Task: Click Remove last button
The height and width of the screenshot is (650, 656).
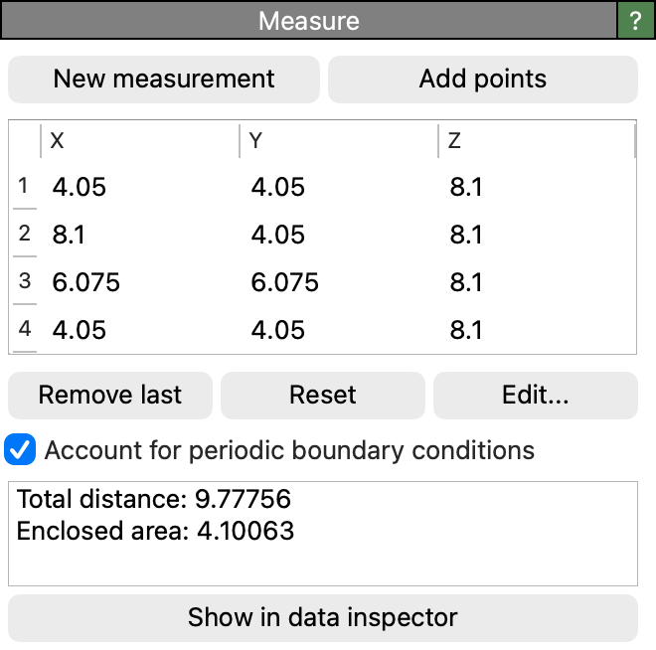Action: pos(110,396)
